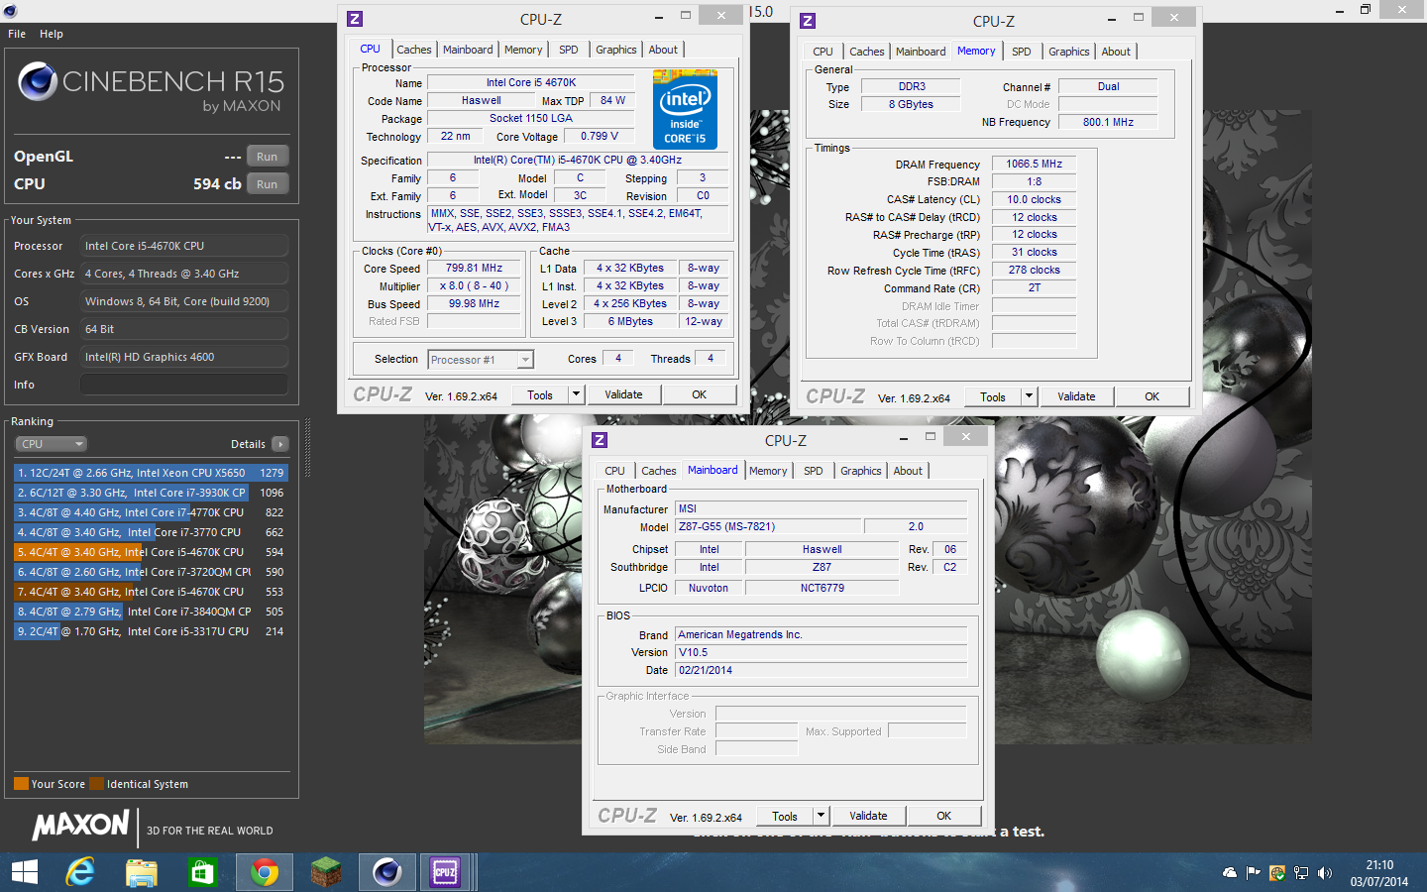Click the OneDrive cloud tray icon
Viewport: 1427px width, 892px height.
(x=1230, y=873)
